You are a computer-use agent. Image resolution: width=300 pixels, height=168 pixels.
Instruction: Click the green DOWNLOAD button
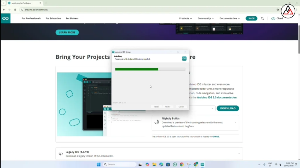(x=228, y=108)
